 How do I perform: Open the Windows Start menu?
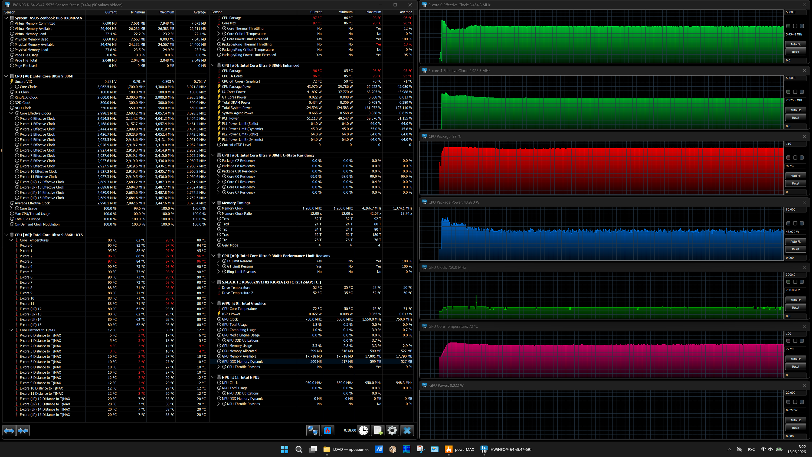(284, 449)
